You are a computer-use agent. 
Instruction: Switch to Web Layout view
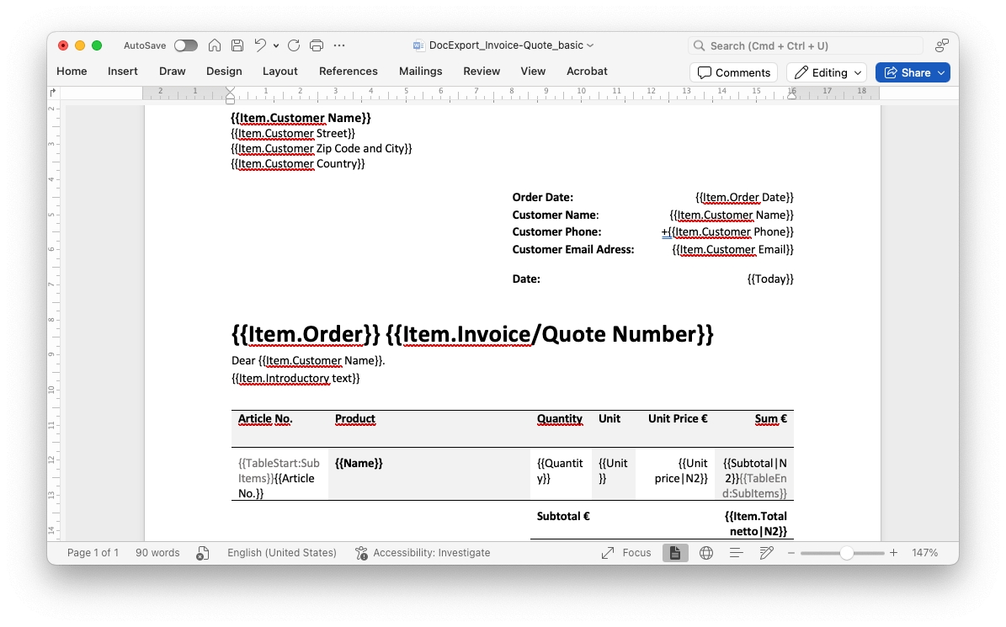click(705, 553)
